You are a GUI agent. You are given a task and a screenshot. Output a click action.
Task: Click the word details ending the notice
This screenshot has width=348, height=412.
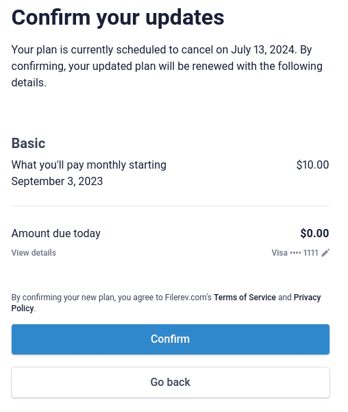click(x=29, y=82)
